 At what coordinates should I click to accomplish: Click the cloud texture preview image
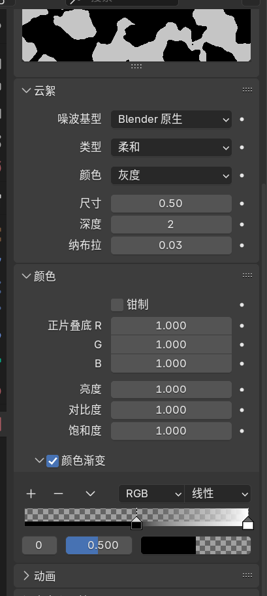[136, 35]
